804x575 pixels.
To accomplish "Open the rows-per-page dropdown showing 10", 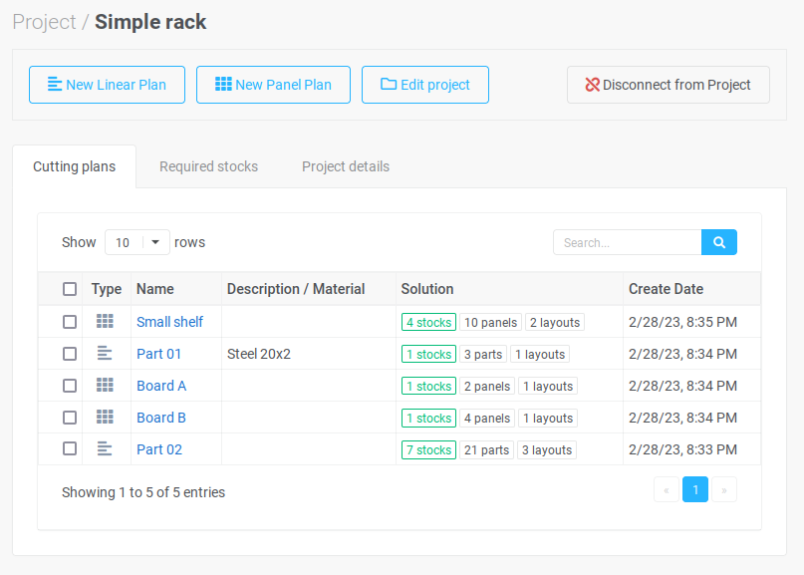I will [x=136, y=242].
